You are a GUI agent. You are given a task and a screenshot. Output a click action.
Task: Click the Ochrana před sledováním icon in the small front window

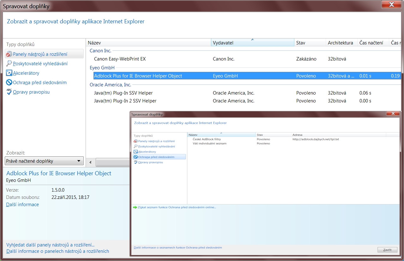point(136,157)
